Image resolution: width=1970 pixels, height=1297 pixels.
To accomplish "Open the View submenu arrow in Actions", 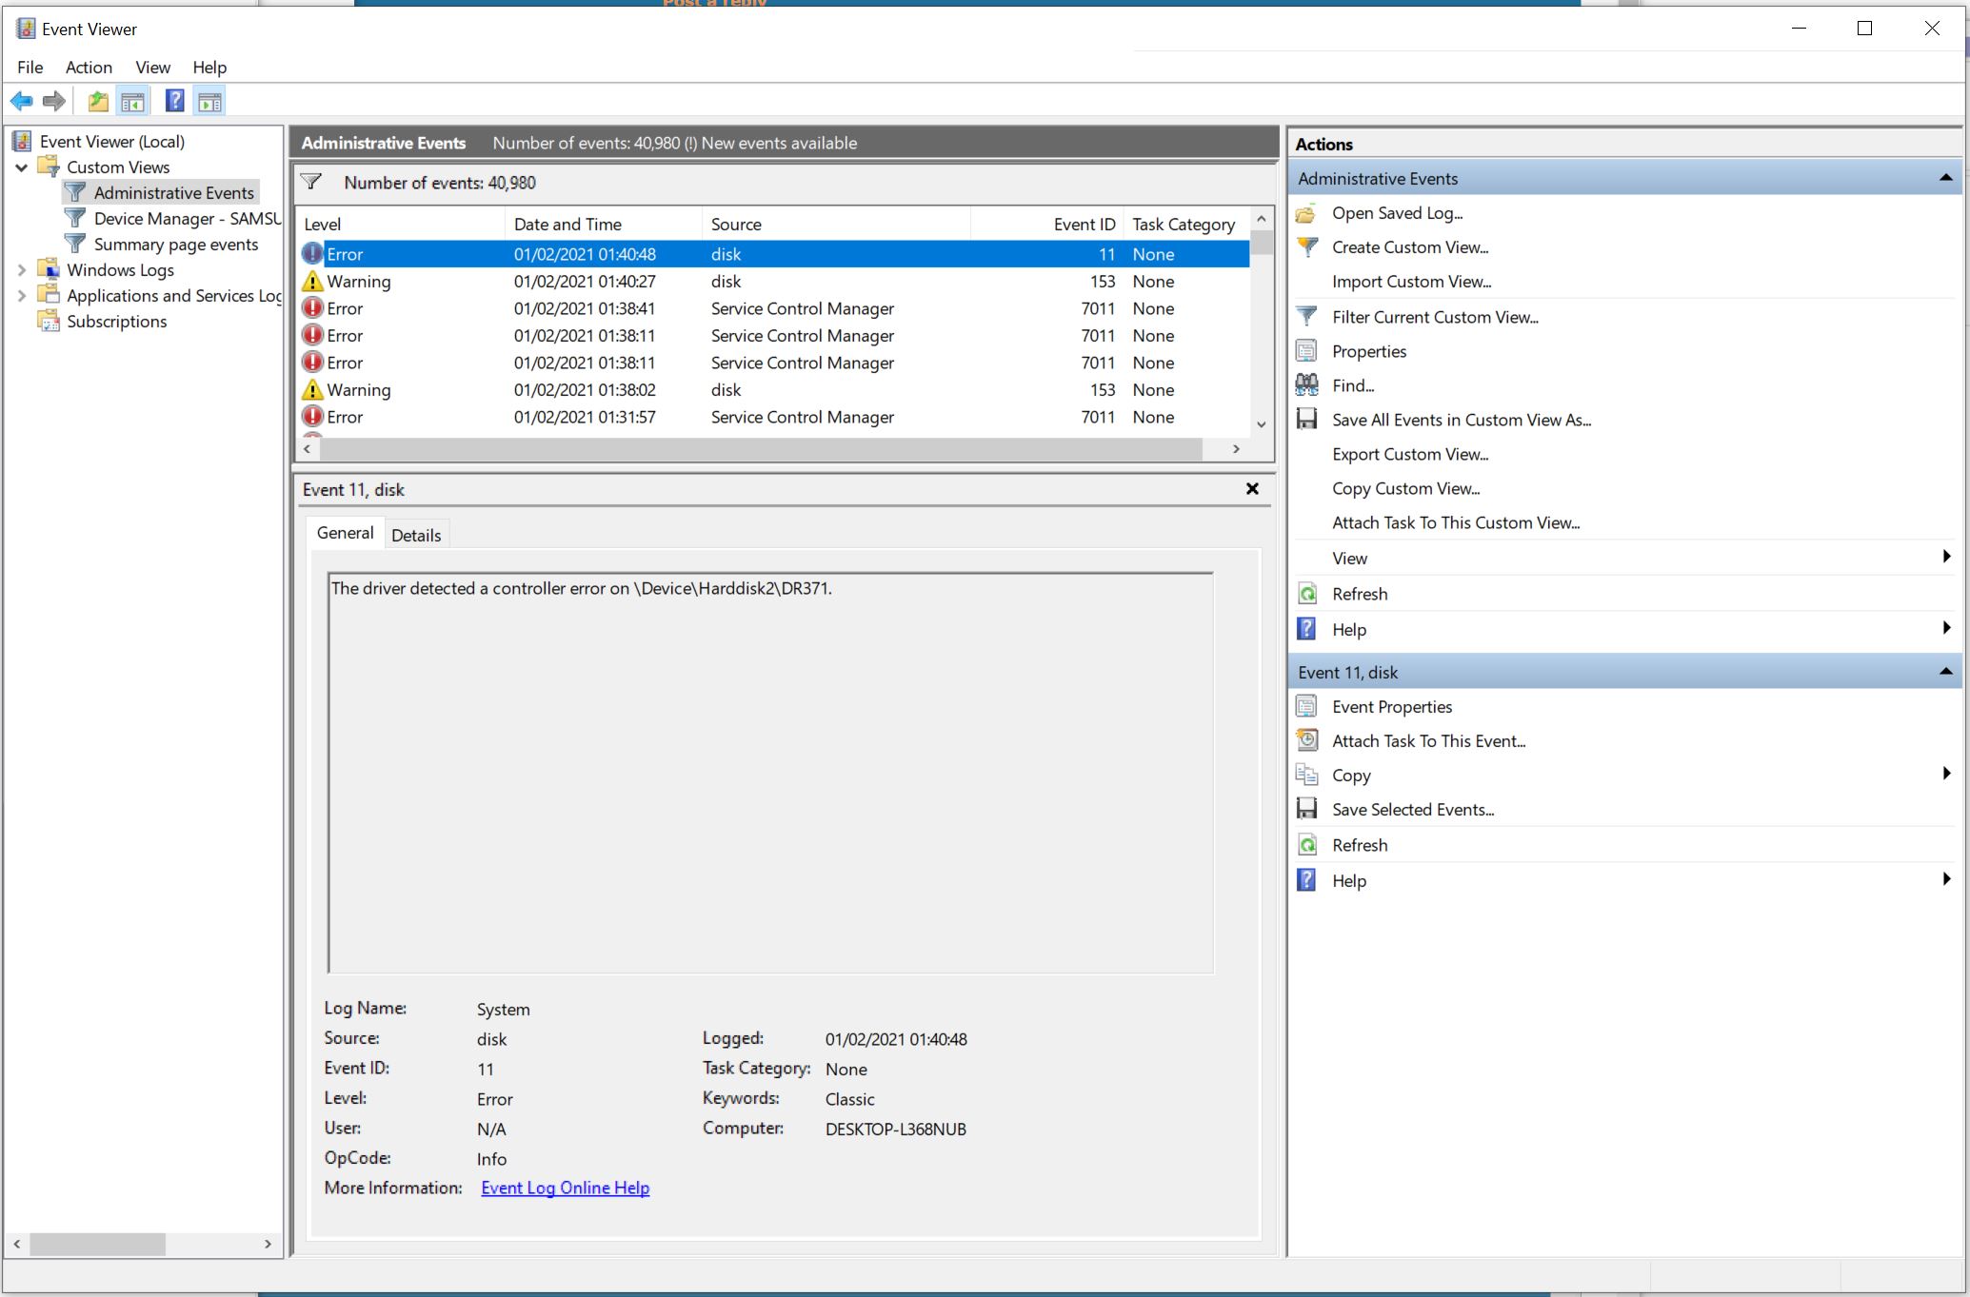I will click(1946, 557).
